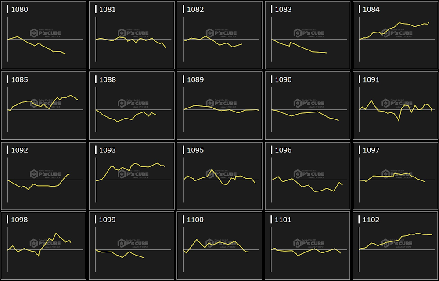The image size is (439, 281).
Task: Open chart tile 1088
Action: (x=132, y=105)
